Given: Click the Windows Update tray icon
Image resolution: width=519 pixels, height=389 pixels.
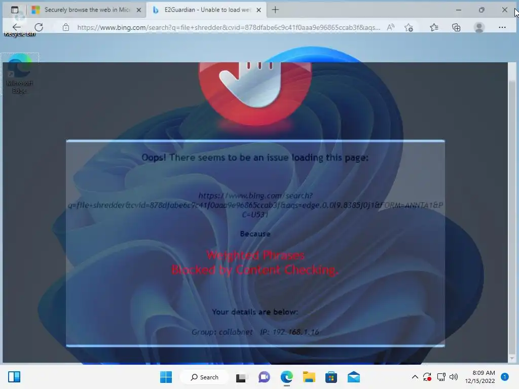Looking at the screenshot, I should click(427, 377).
